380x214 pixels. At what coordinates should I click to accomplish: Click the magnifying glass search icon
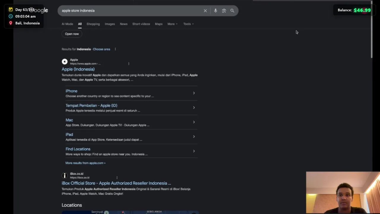click(x=232, y=11)
